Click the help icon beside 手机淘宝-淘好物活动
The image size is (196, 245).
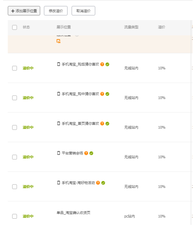click(x=98, y=183)
